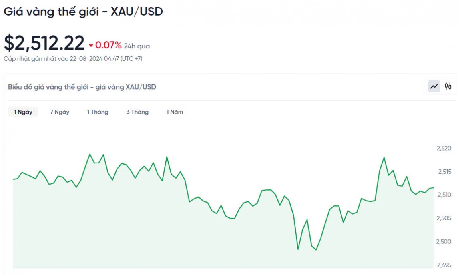
Task: View the 1 Năm price history
Action: [x=175, y=112]
